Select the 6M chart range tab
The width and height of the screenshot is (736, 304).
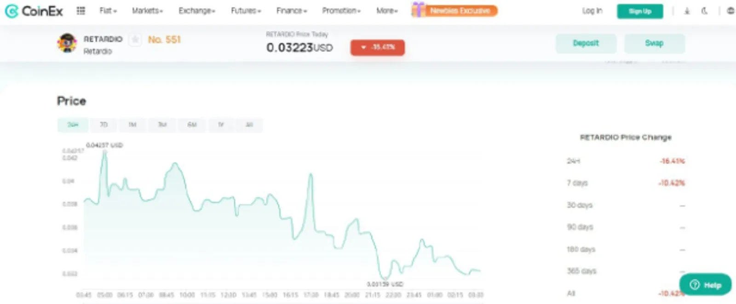pos(192,125)
